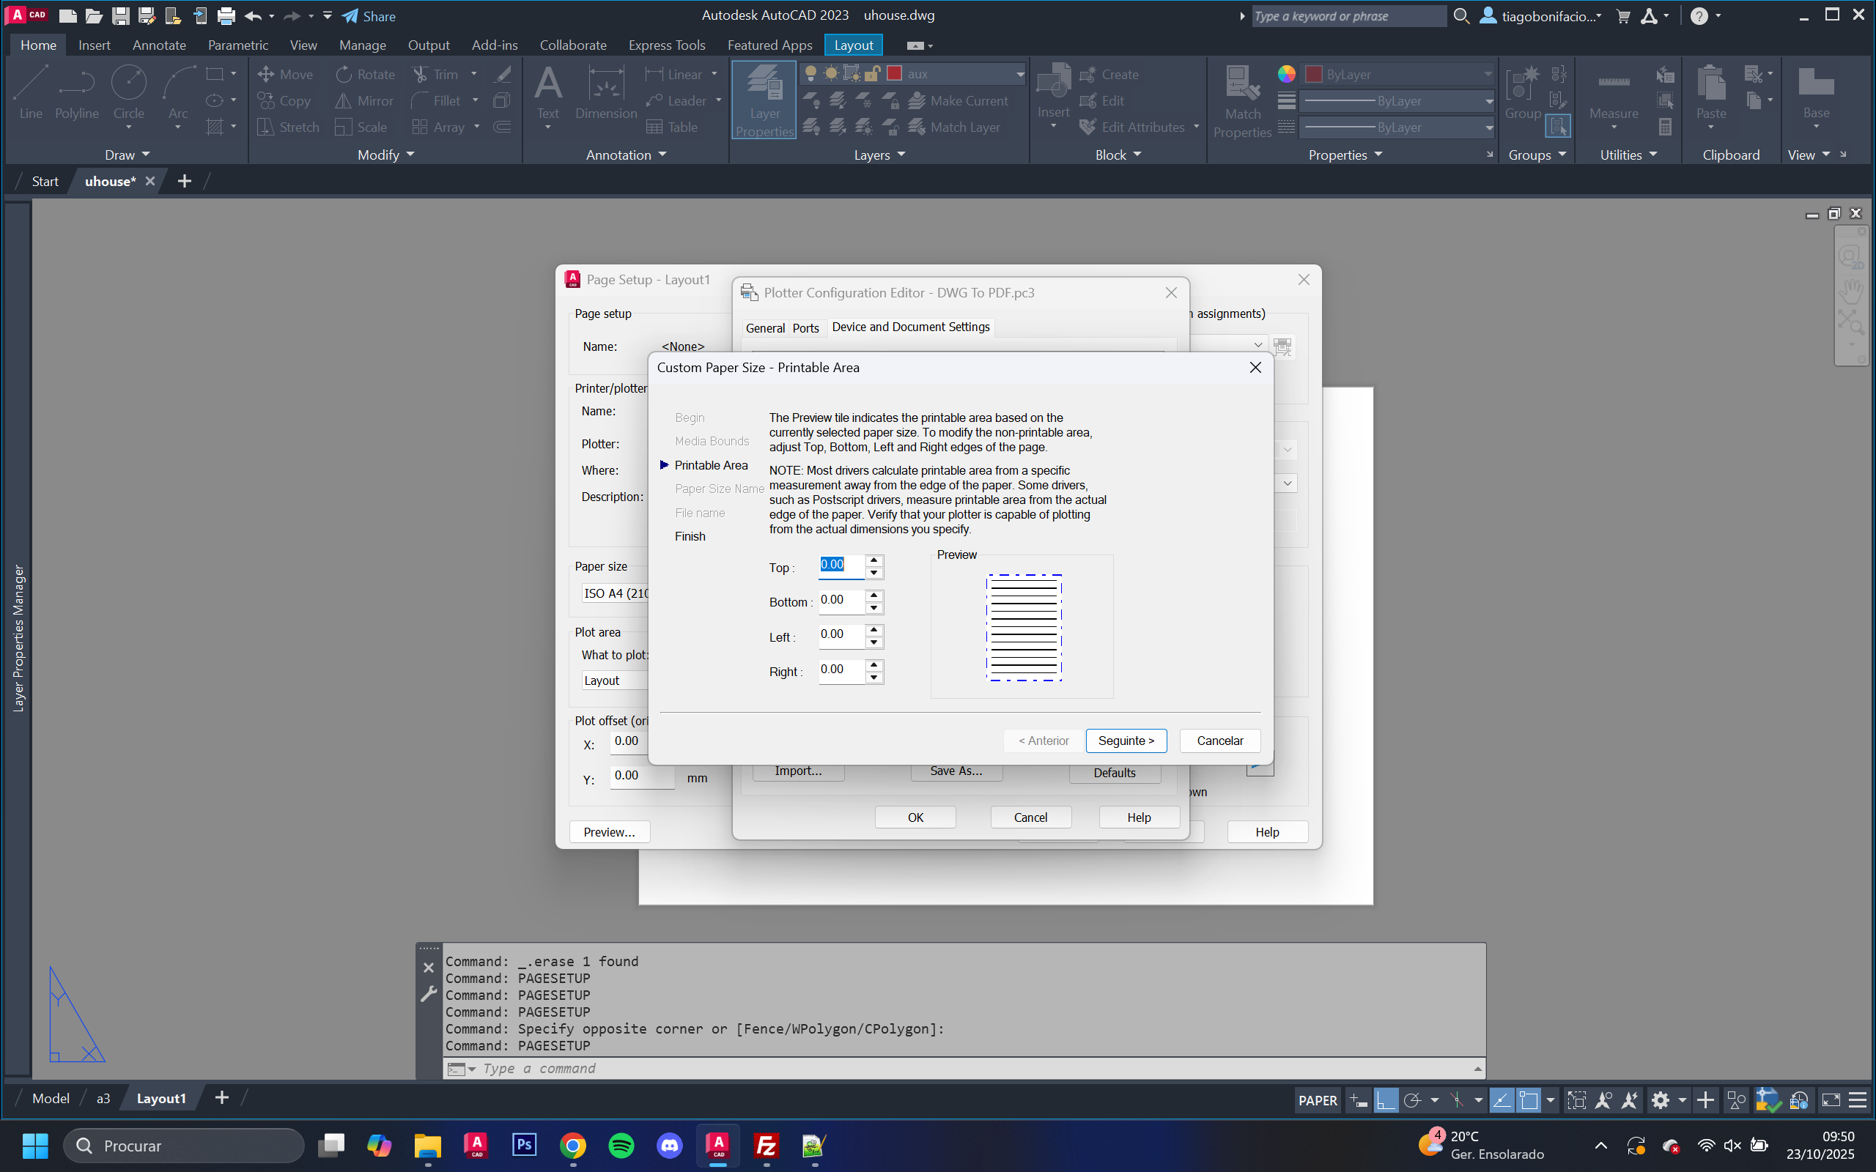Toggle the PAPER space button
Screen dimensions: 1876x1172
point(1317,1100)
